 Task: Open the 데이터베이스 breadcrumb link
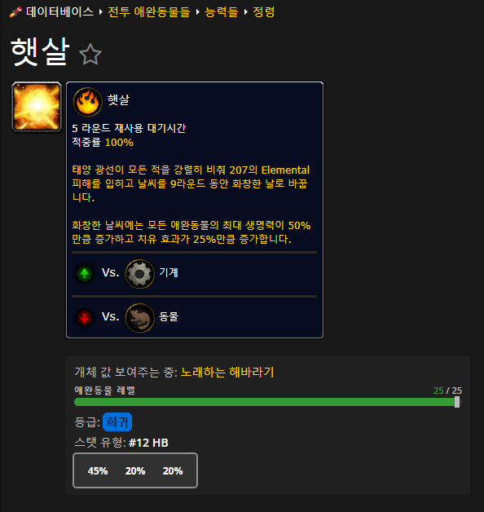(x=59, y=12)
